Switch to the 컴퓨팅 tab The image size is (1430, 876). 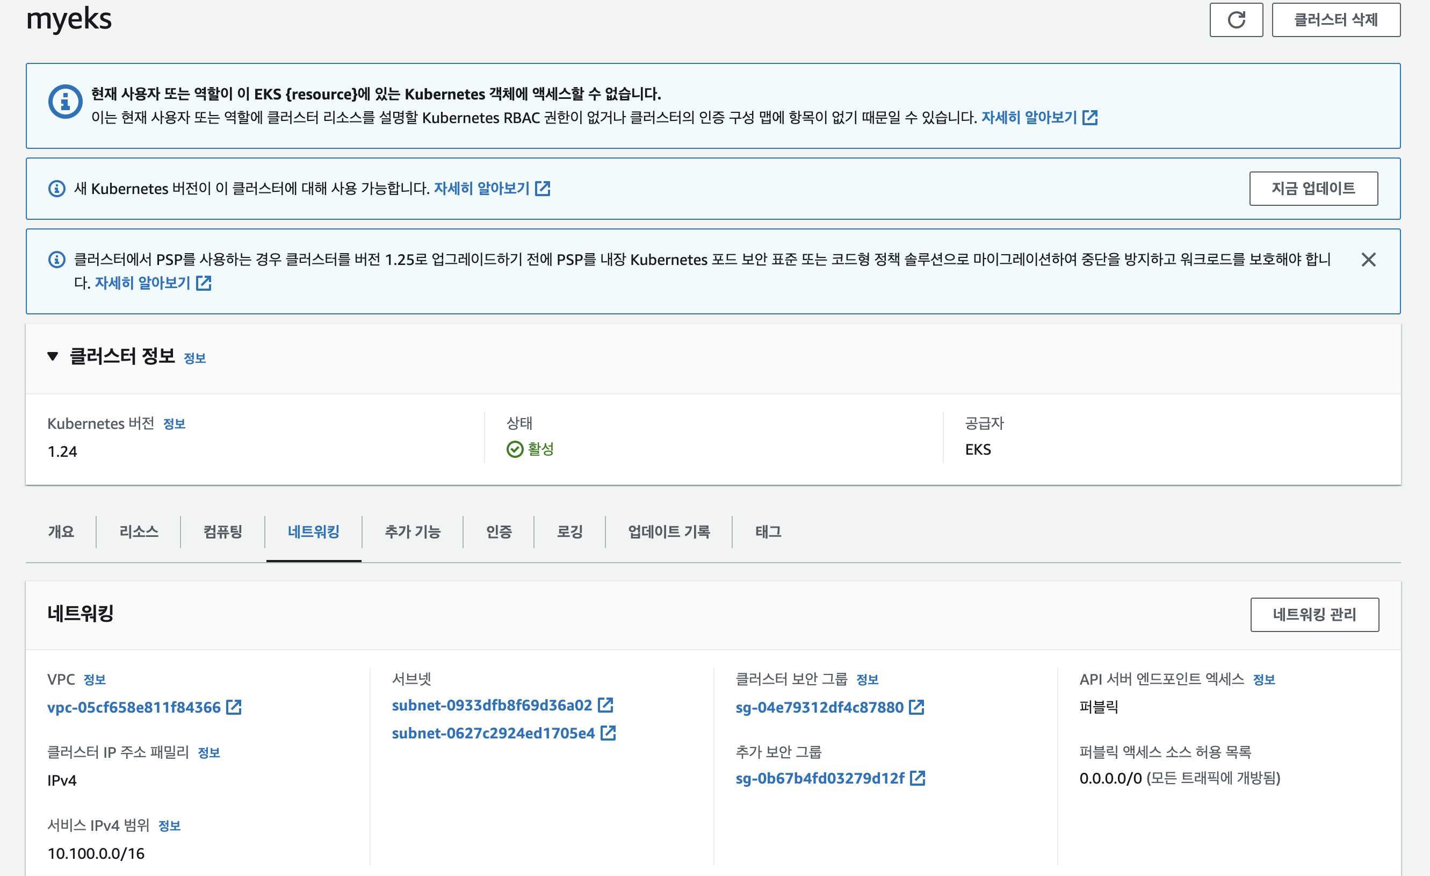223,531
